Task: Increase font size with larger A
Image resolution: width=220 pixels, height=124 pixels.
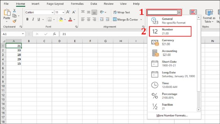Action: pyautogui.click(x=68, y=12)
